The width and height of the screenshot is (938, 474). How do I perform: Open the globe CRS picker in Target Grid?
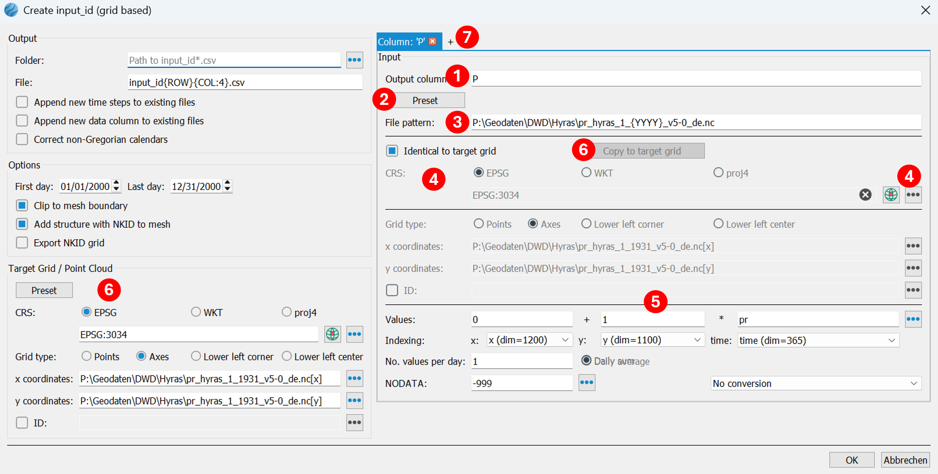(332, 334)
